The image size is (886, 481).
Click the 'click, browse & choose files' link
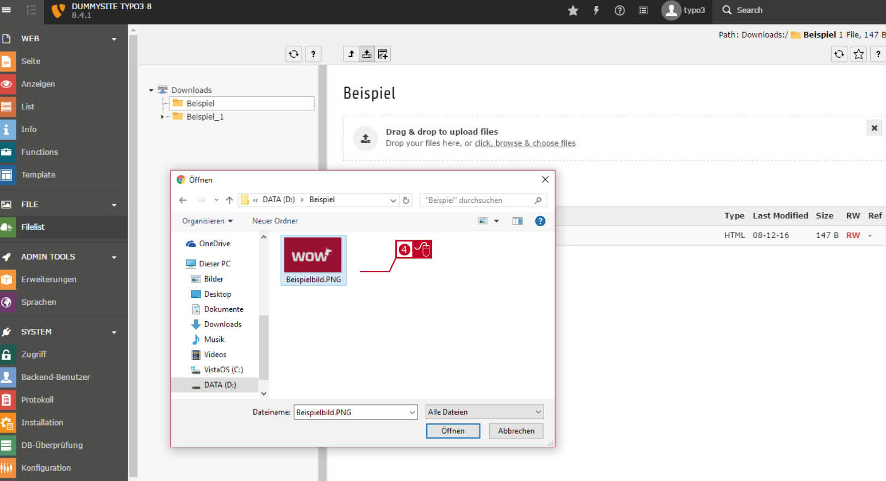(525, 143)
